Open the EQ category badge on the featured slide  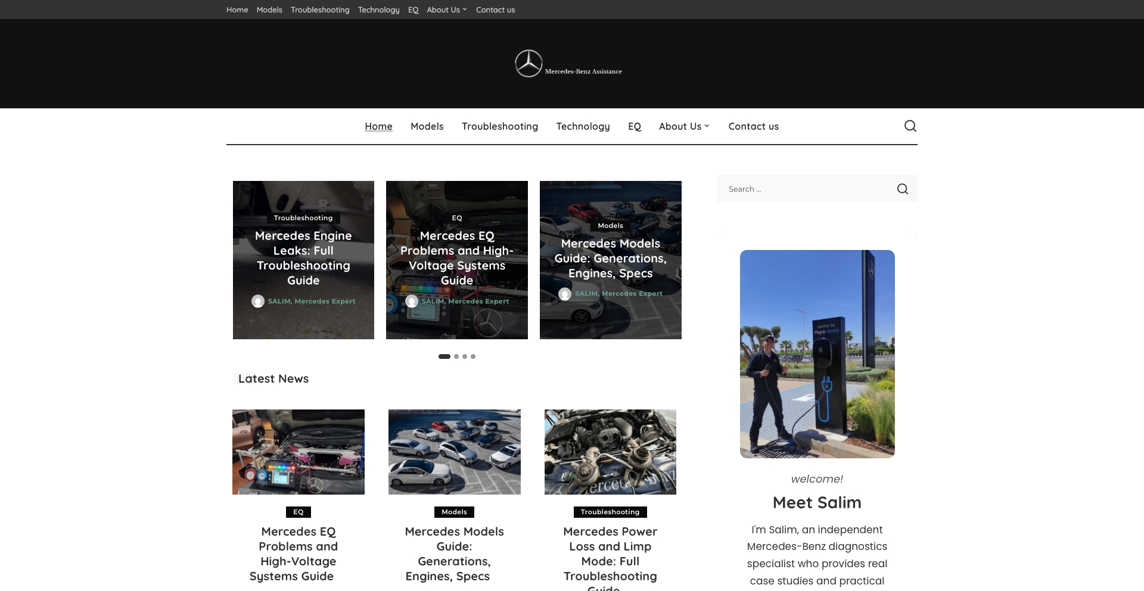tap(456, 218)
